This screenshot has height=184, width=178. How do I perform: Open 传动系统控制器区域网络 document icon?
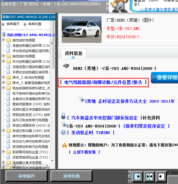[x=8, y=51]
